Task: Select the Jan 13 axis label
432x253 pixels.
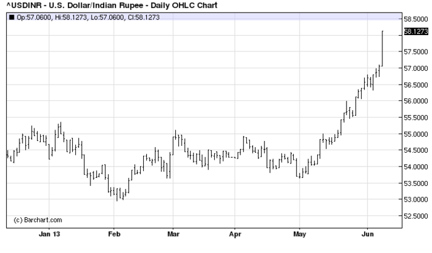Action: 50,234
